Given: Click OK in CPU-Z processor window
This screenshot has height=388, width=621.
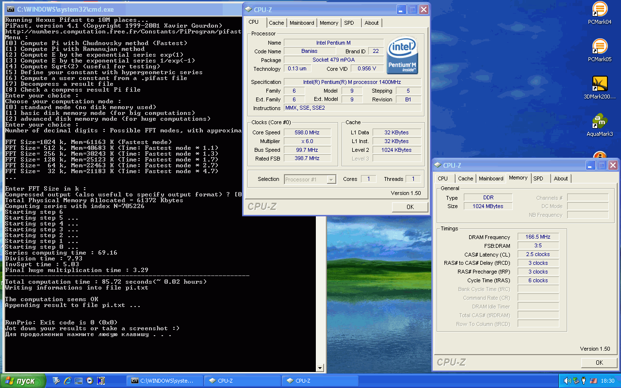Looking at the screenshot, I should click(x=410, y=207).
